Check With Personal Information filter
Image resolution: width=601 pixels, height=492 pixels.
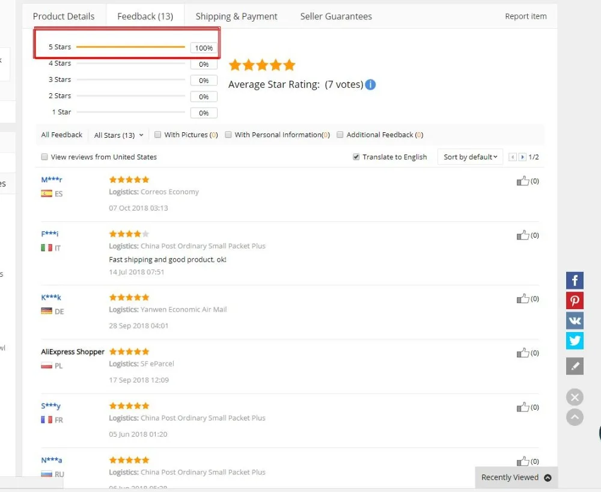click(228, 135)
